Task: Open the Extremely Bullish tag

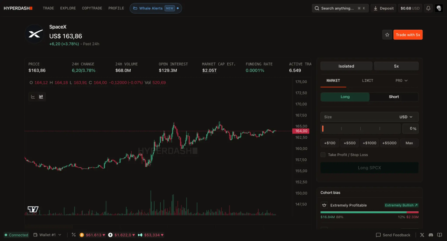Action: click(401, 205)
